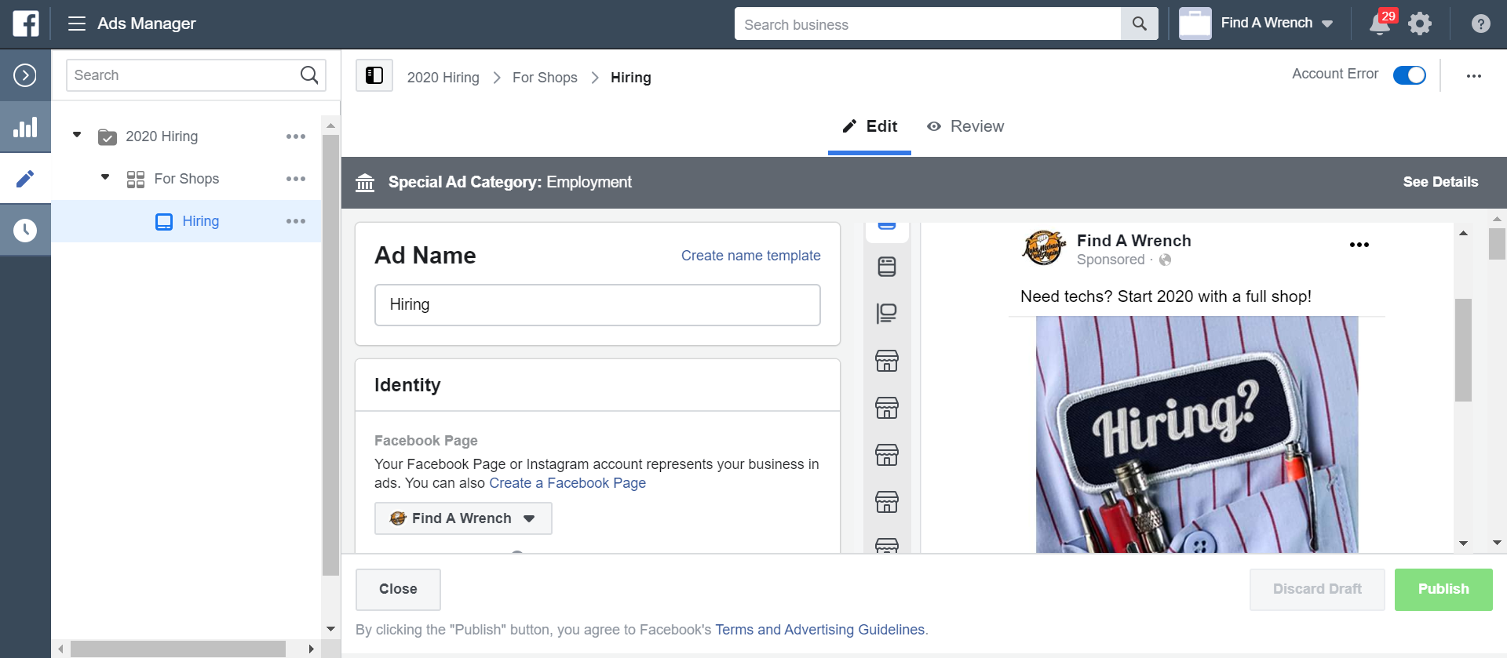This screenshot has width=1507, height=658.
Task: Click the preview scroll down arrow
Action: [x=1463, y=543]
